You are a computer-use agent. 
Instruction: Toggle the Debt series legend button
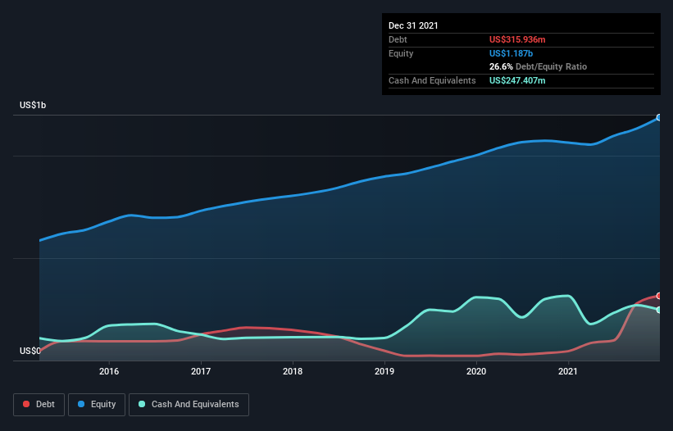click(x=39, y=405)
